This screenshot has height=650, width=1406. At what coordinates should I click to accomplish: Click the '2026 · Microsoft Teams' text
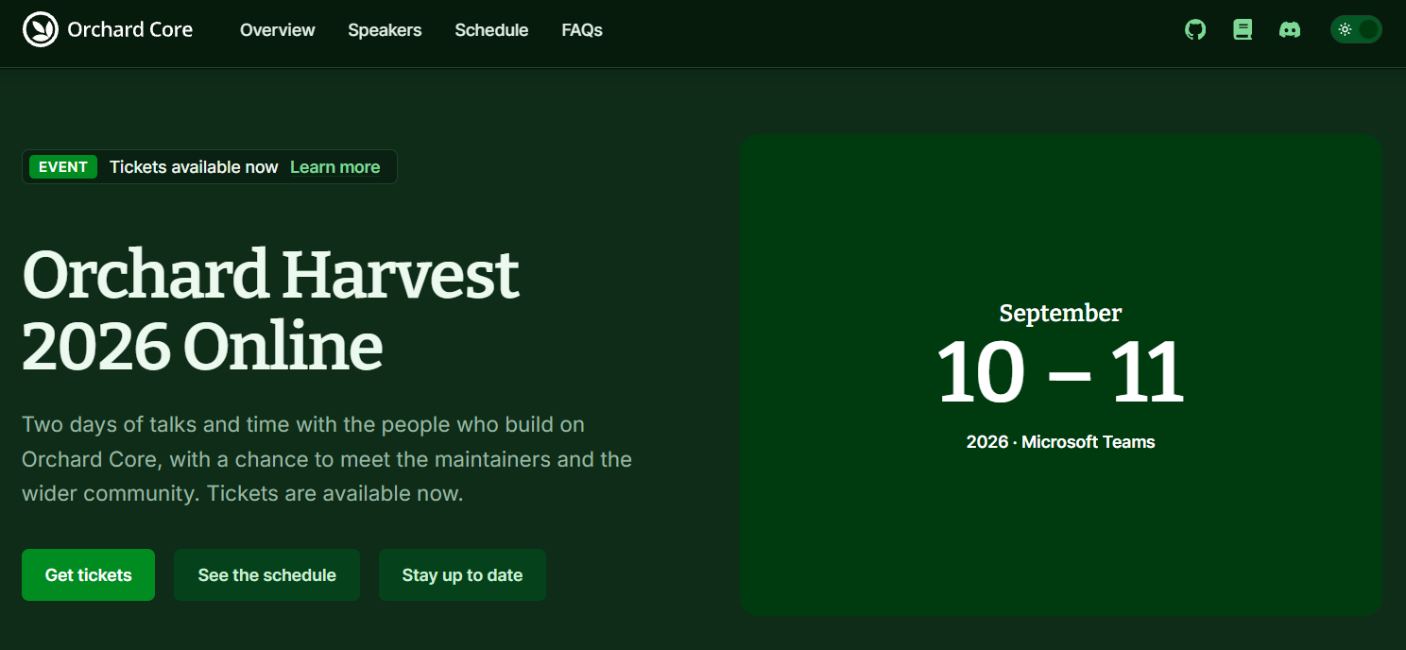[1060, 442]
